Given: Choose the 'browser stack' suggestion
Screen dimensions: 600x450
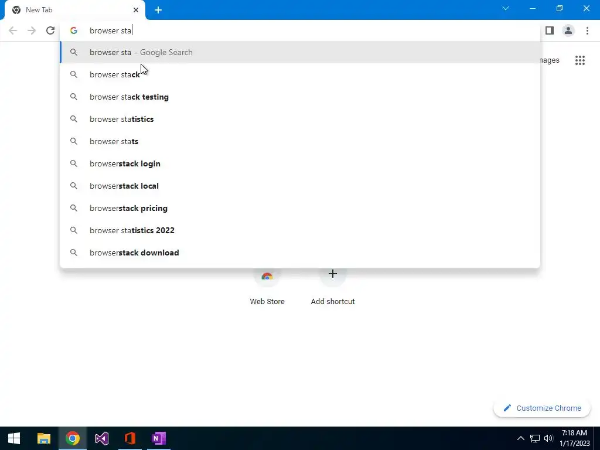Looking at the screenshot, I should coord(301,74).
